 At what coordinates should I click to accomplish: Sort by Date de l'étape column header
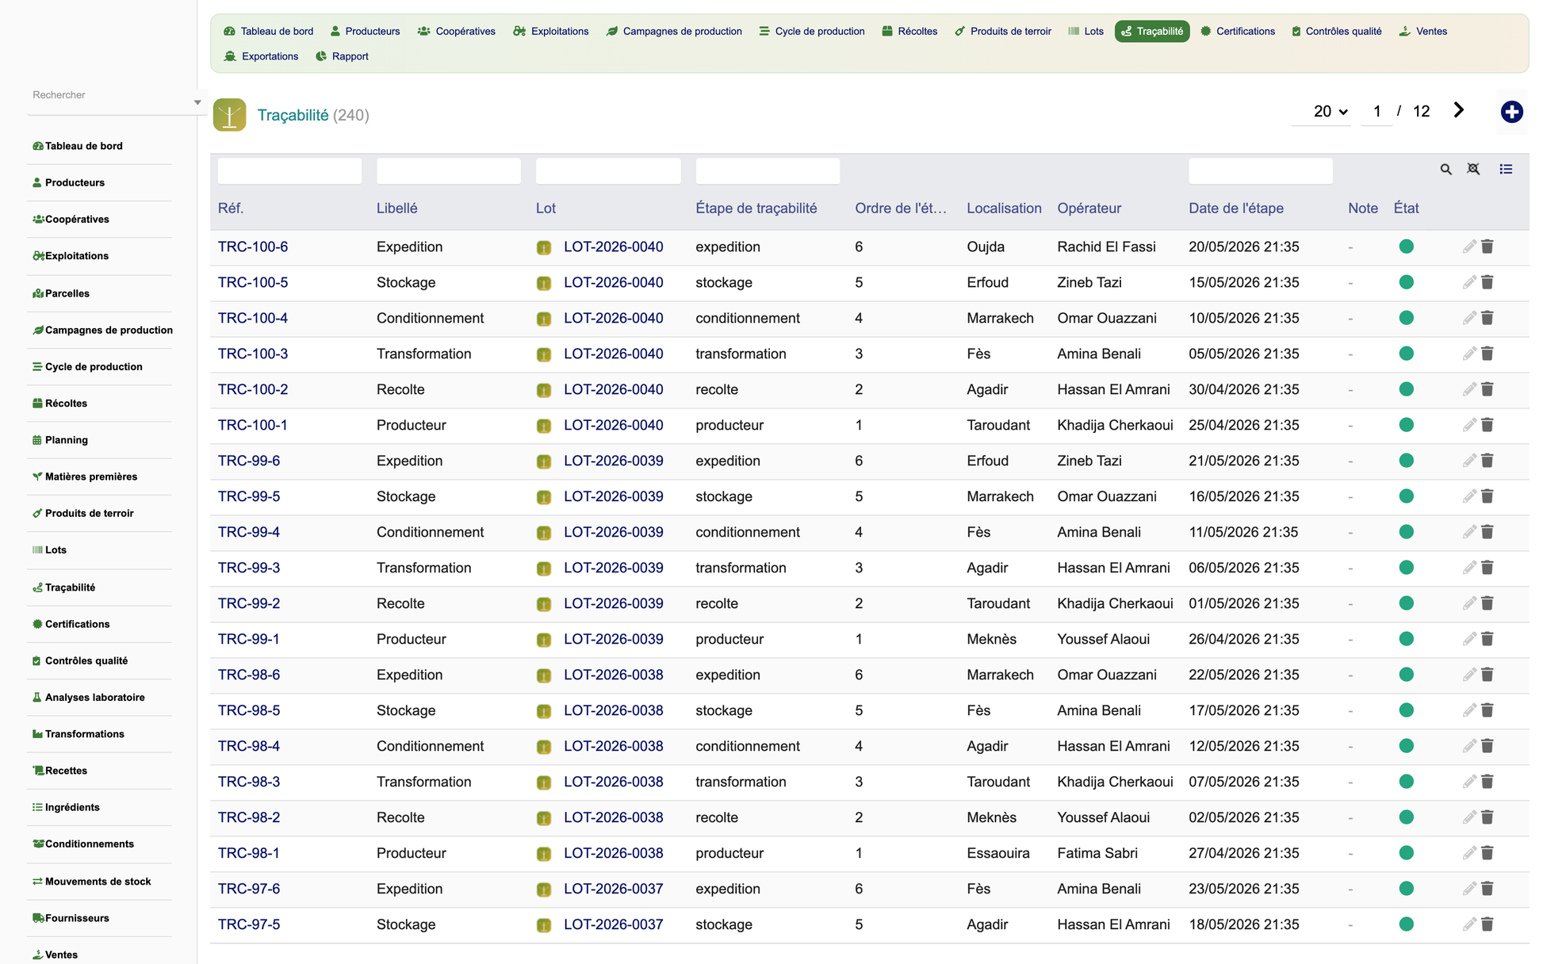click(1236, 208)
